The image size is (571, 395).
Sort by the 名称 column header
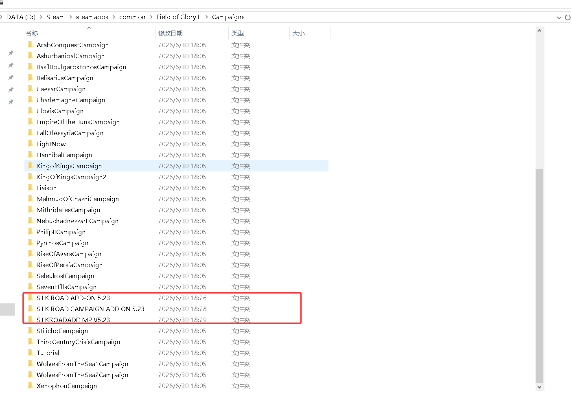(x=32, y=33)
